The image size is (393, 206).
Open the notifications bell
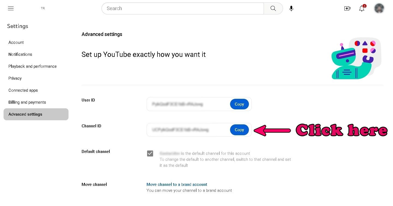coord(362,8)
